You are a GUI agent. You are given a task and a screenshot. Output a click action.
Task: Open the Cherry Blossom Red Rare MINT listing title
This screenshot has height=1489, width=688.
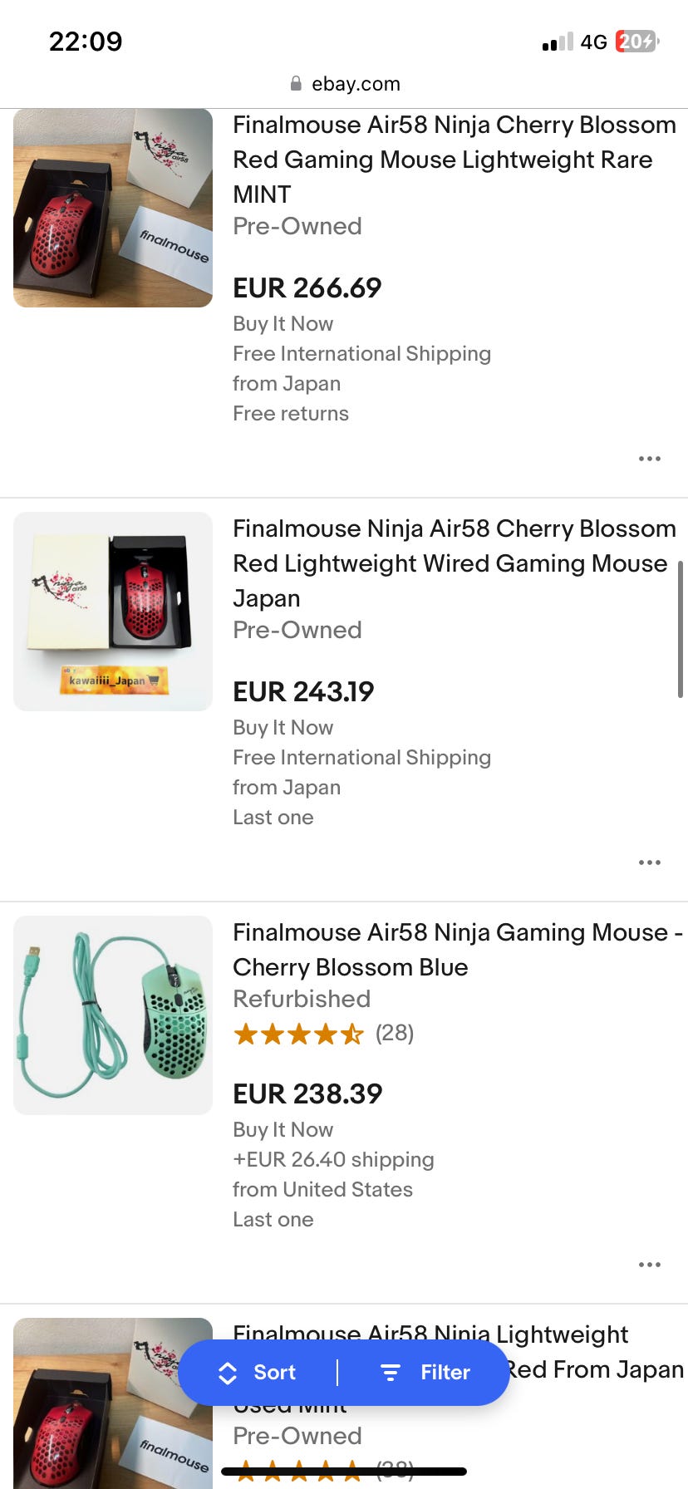coord(454,159)
